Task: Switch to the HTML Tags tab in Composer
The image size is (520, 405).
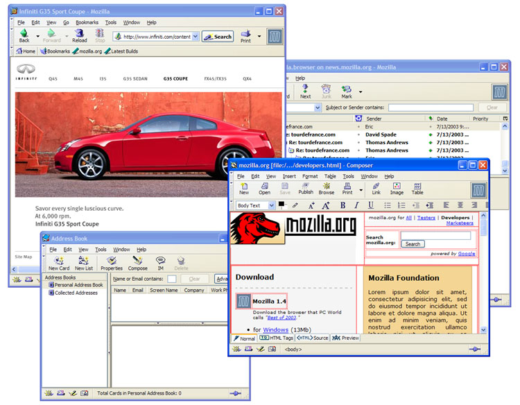Action: point(277,338)
